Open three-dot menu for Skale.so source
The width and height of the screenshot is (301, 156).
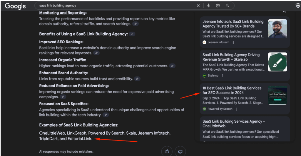point(222,76)
